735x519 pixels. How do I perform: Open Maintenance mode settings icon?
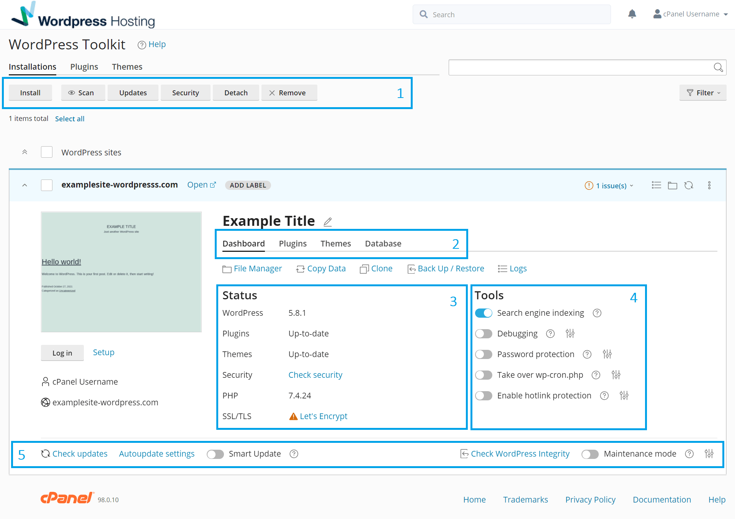tap(709, 454)
